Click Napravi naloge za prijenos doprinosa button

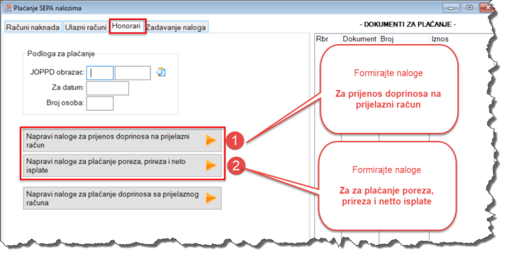click(x=122, y=141)
